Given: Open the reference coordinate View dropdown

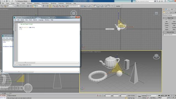Looking at the screenshot, I should [x=39, y=5].
